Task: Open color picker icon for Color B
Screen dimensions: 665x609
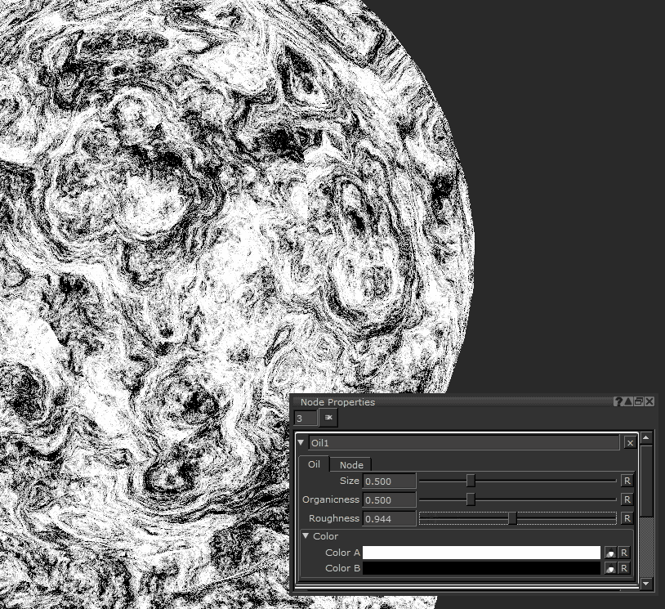Action: point(610,569)
